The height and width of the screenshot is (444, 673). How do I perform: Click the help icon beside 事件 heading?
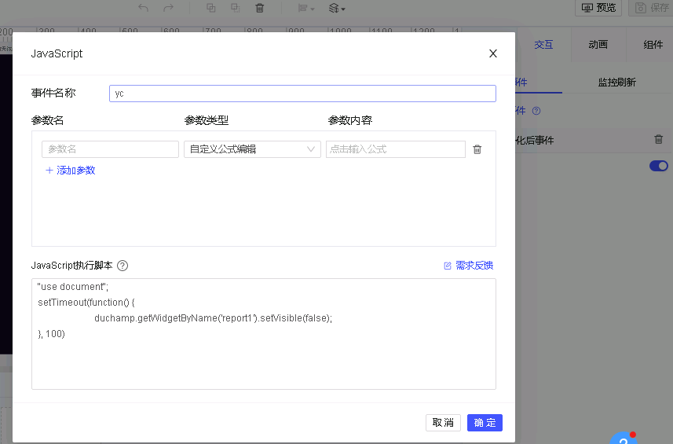click(x=536, y=111)
